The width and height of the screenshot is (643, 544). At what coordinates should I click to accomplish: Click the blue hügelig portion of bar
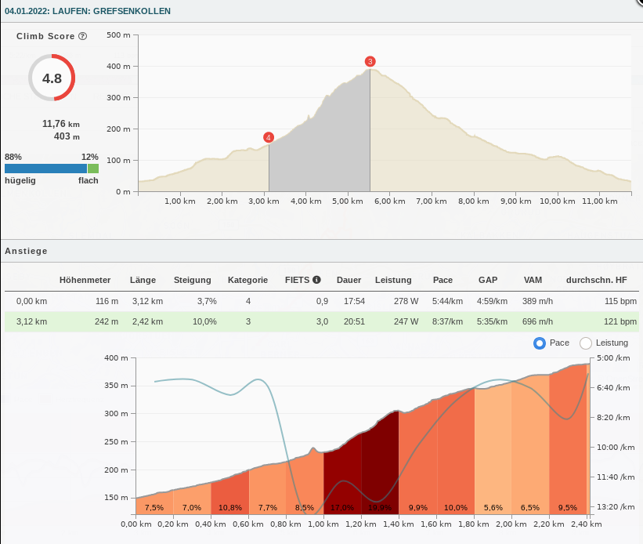tap(45, 169)
